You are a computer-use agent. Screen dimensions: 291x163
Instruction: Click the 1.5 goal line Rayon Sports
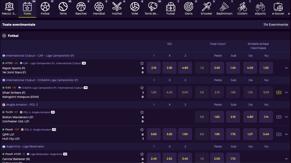(x=202, y=68)
